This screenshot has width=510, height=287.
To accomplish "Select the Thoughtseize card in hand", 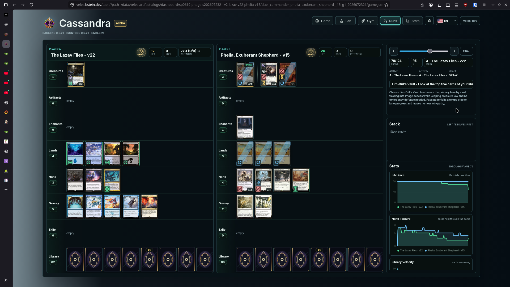I will pyautogui.click(x=94, y=180).
